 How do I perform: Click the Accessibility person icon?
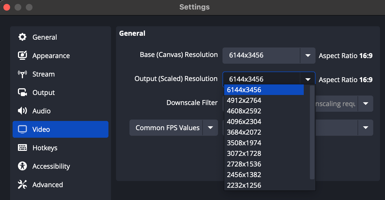coord(22,166)
